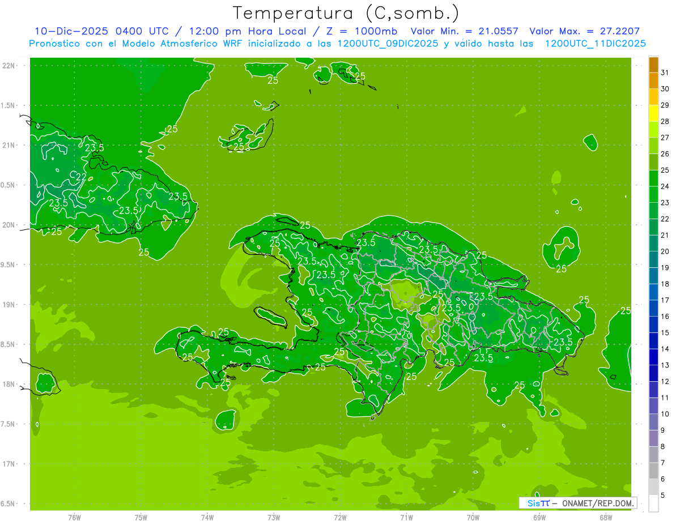Pick the green legend band between 24 and 25
Screen dimensions: 680x525
pos(653,178)
